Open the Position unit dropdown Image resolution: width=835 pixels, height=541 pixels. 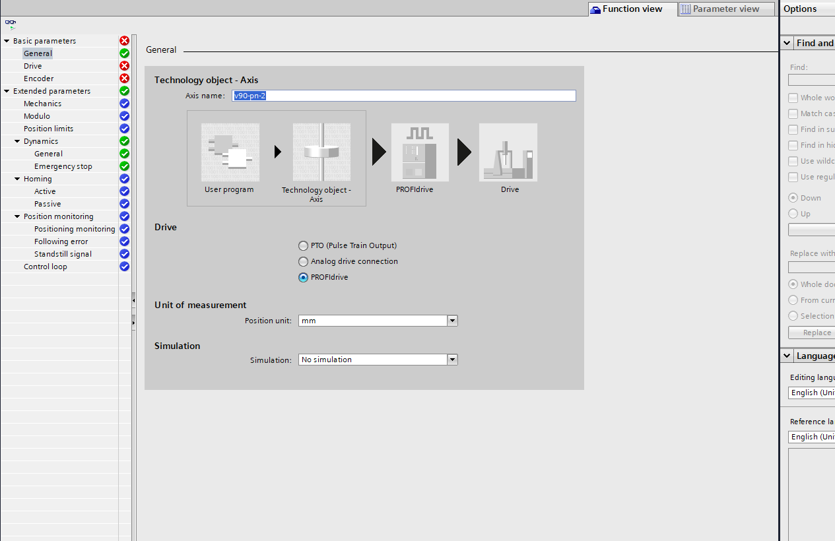[x=452, y=321]
